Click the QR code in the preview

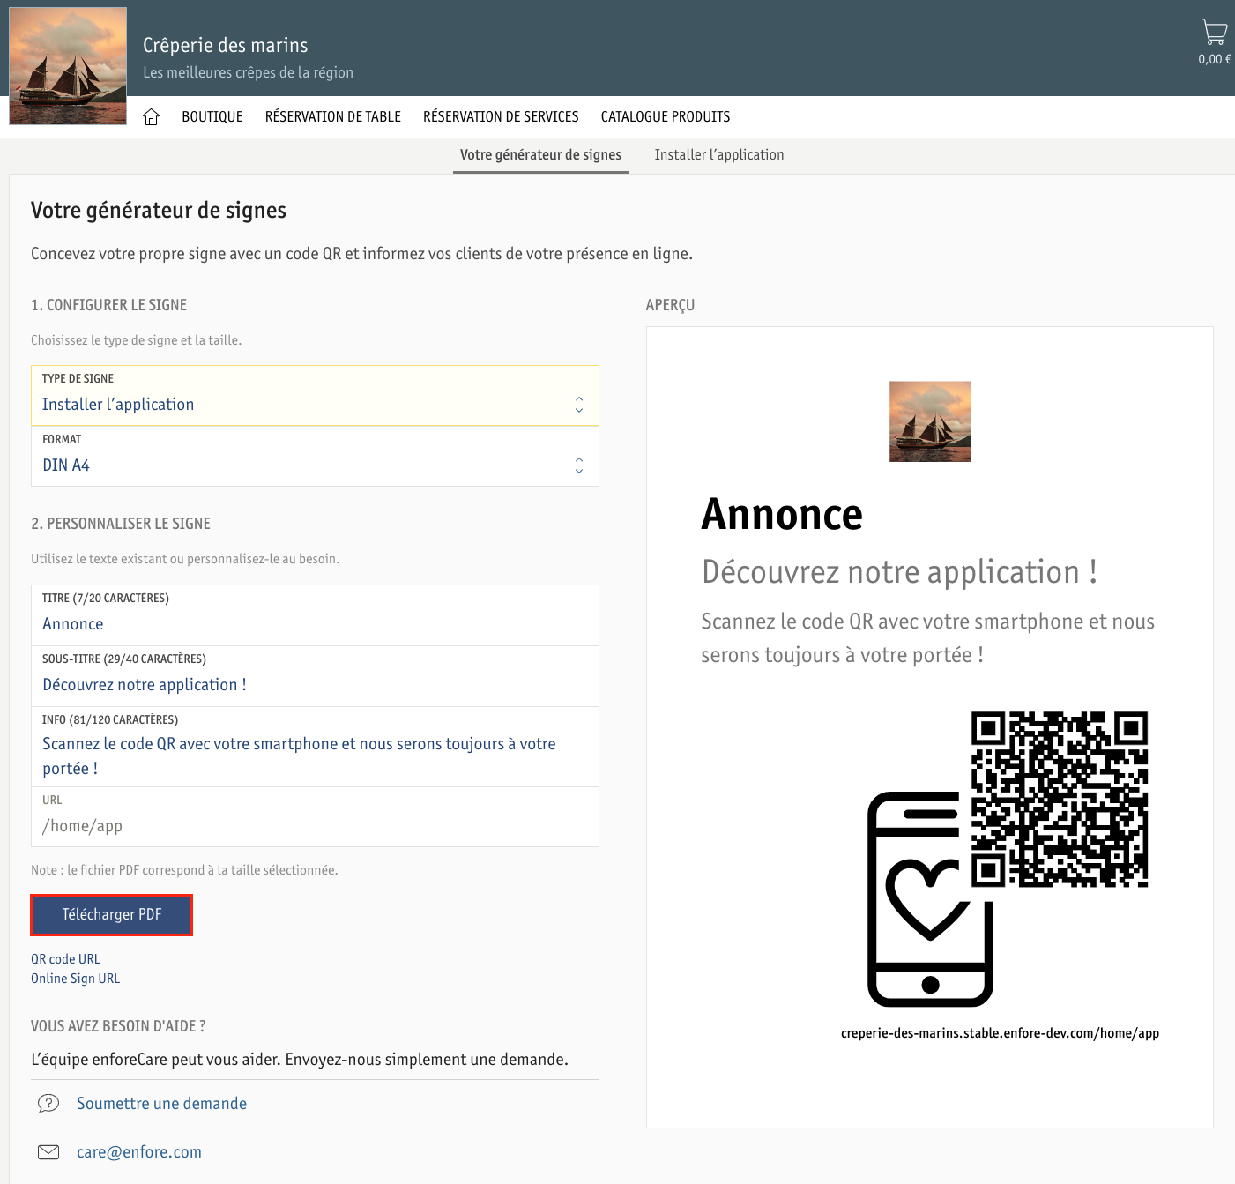(1060, 799)
